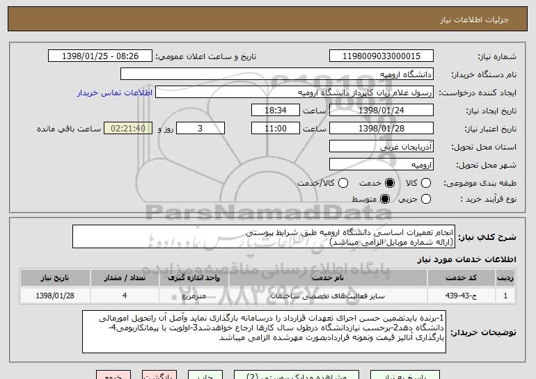Click سایر فعالیت‌های تخصصی ساختمان cell
The image size is (536, 379).
click(x=328, y=296)
